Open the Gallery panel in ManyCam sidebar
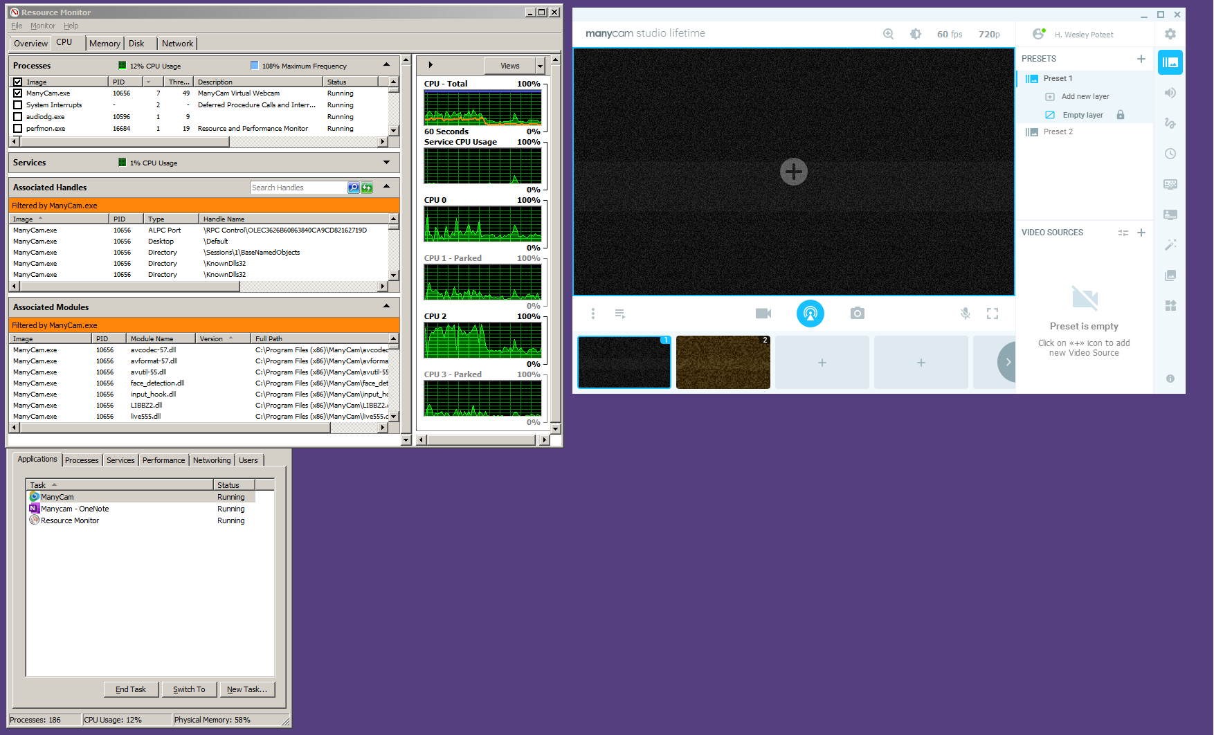The image size is (1214, 735). (1170, 275)
